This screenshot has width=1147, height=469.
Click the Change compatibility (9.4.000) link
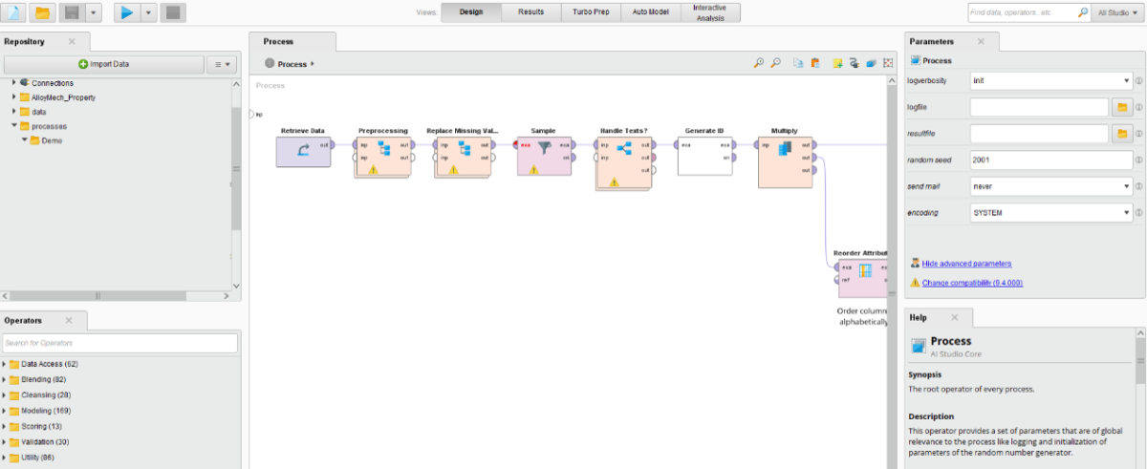click(x=972, y=283)
